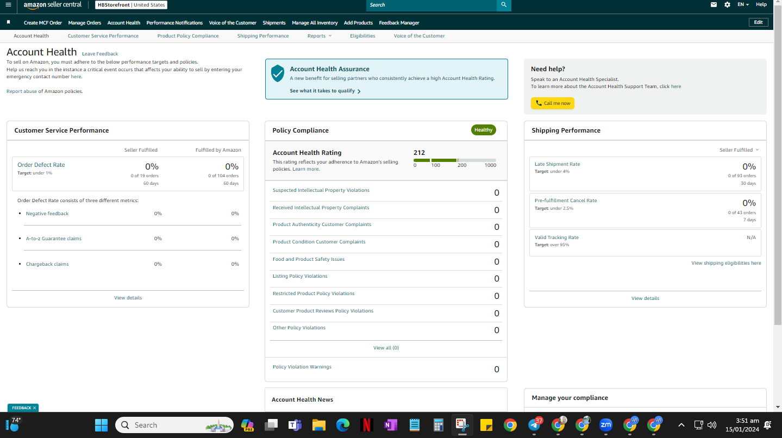Open Manage All Inventory menu item
The image size is (782, 438).
[x=315, y=23]
